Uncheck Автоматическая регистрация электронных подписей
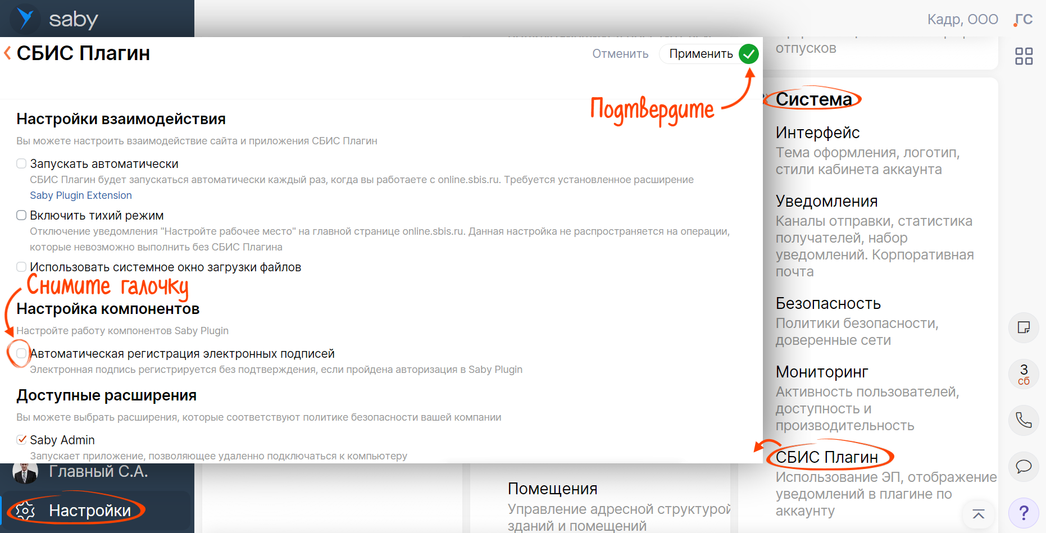 click(21, 353)
